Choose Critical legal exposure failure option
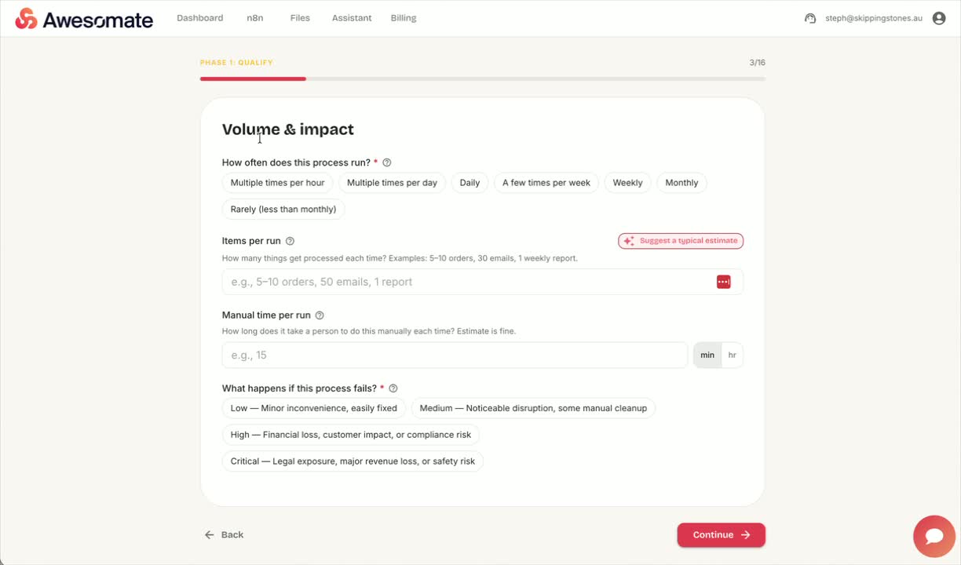 point(353,461)
